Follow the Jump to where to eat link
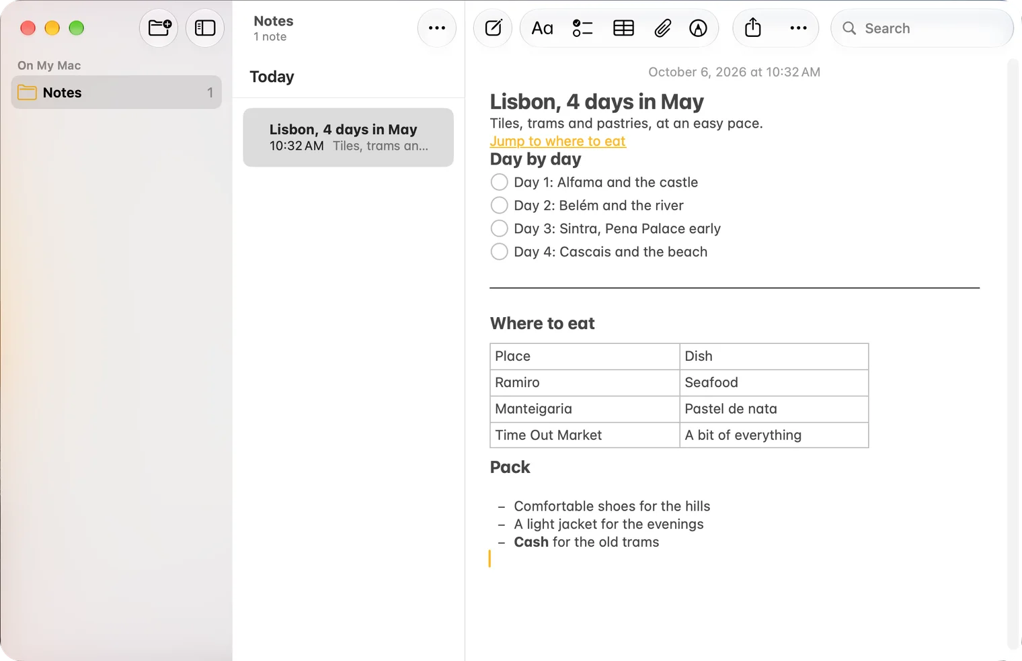 point(557,141)
